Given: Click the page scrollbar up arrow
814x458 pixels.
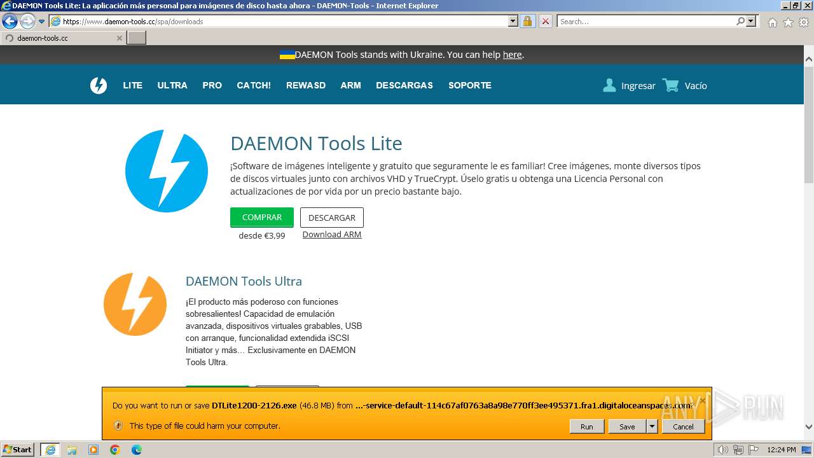Looking at the screenshot, I should (809, 59).
